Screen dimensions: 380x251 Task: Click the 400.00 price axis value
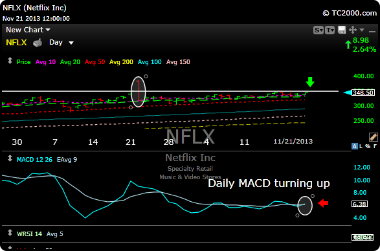click(x=364, y=76)
